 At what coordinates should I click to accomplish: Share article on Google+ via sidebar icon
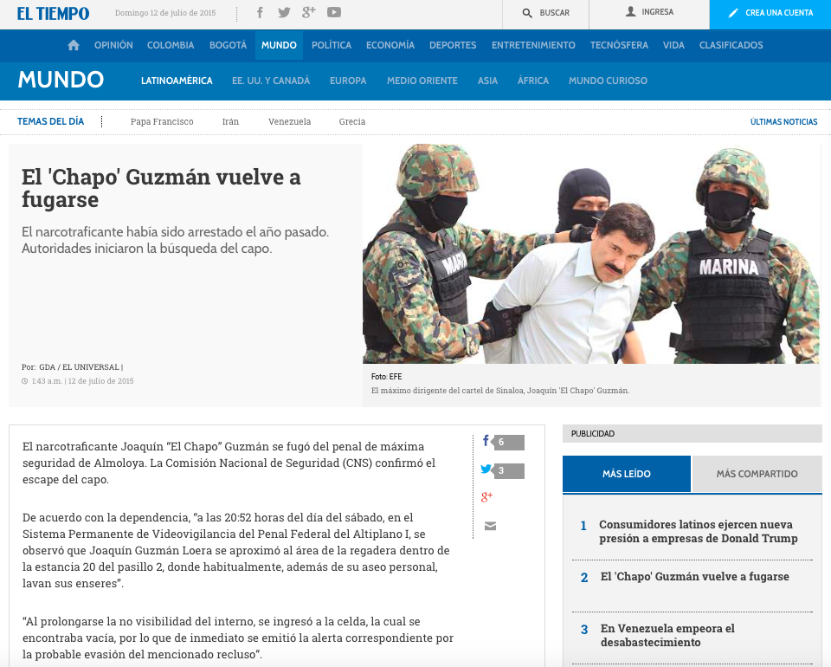(x=486, y=497)
